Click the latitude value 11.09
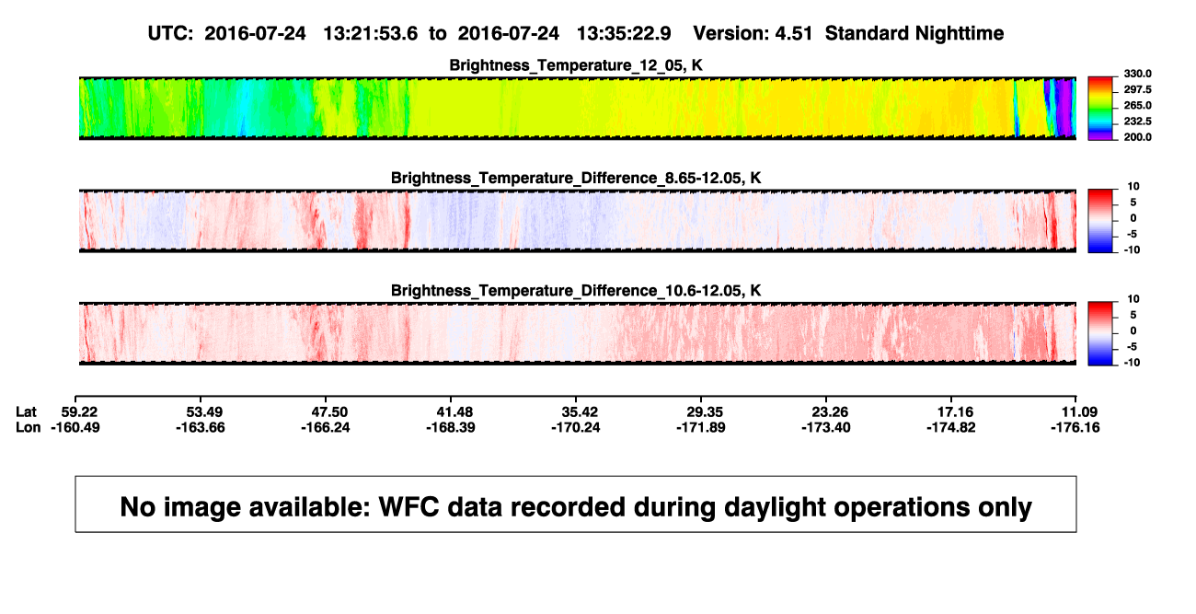Screen dimensions: 1196x614 click(x=1078, y=411)
